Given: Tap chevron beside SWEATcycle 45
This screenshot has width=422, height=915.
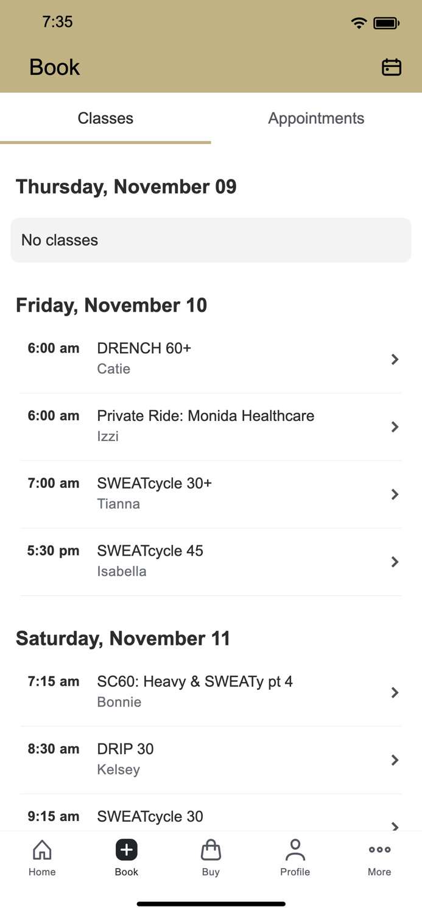Looking at the screenshot, I should click(395, 562).
